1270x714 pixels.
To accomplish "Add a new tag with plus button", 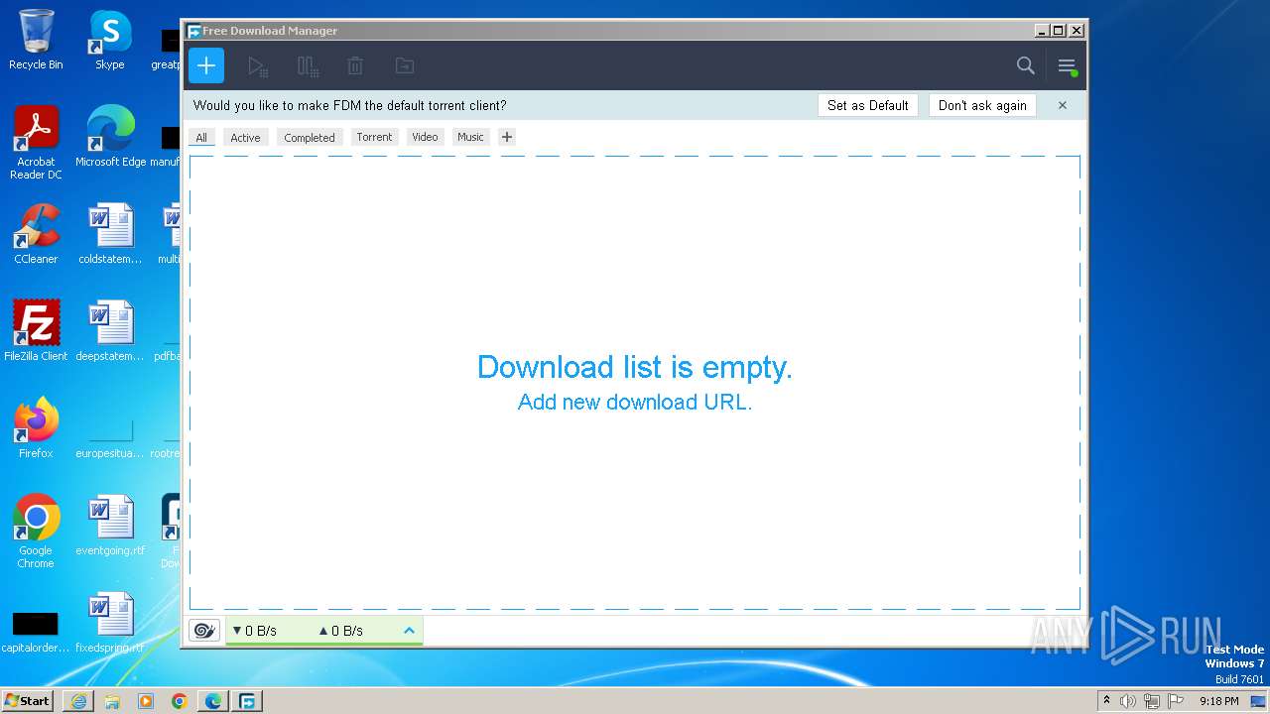I will point(507,137).
